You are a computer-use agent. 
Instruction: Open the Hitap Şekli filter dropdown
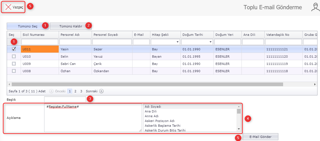click(x=177, y=42)
